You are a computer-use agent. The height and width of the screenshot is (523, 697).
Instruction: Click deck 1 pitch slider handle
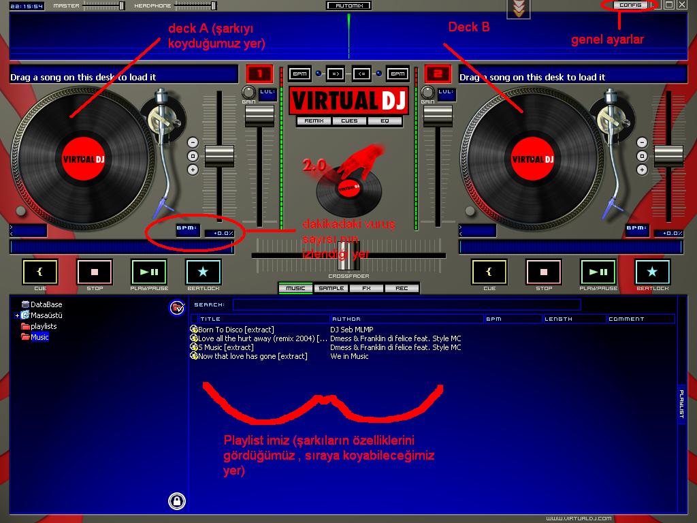219,156
